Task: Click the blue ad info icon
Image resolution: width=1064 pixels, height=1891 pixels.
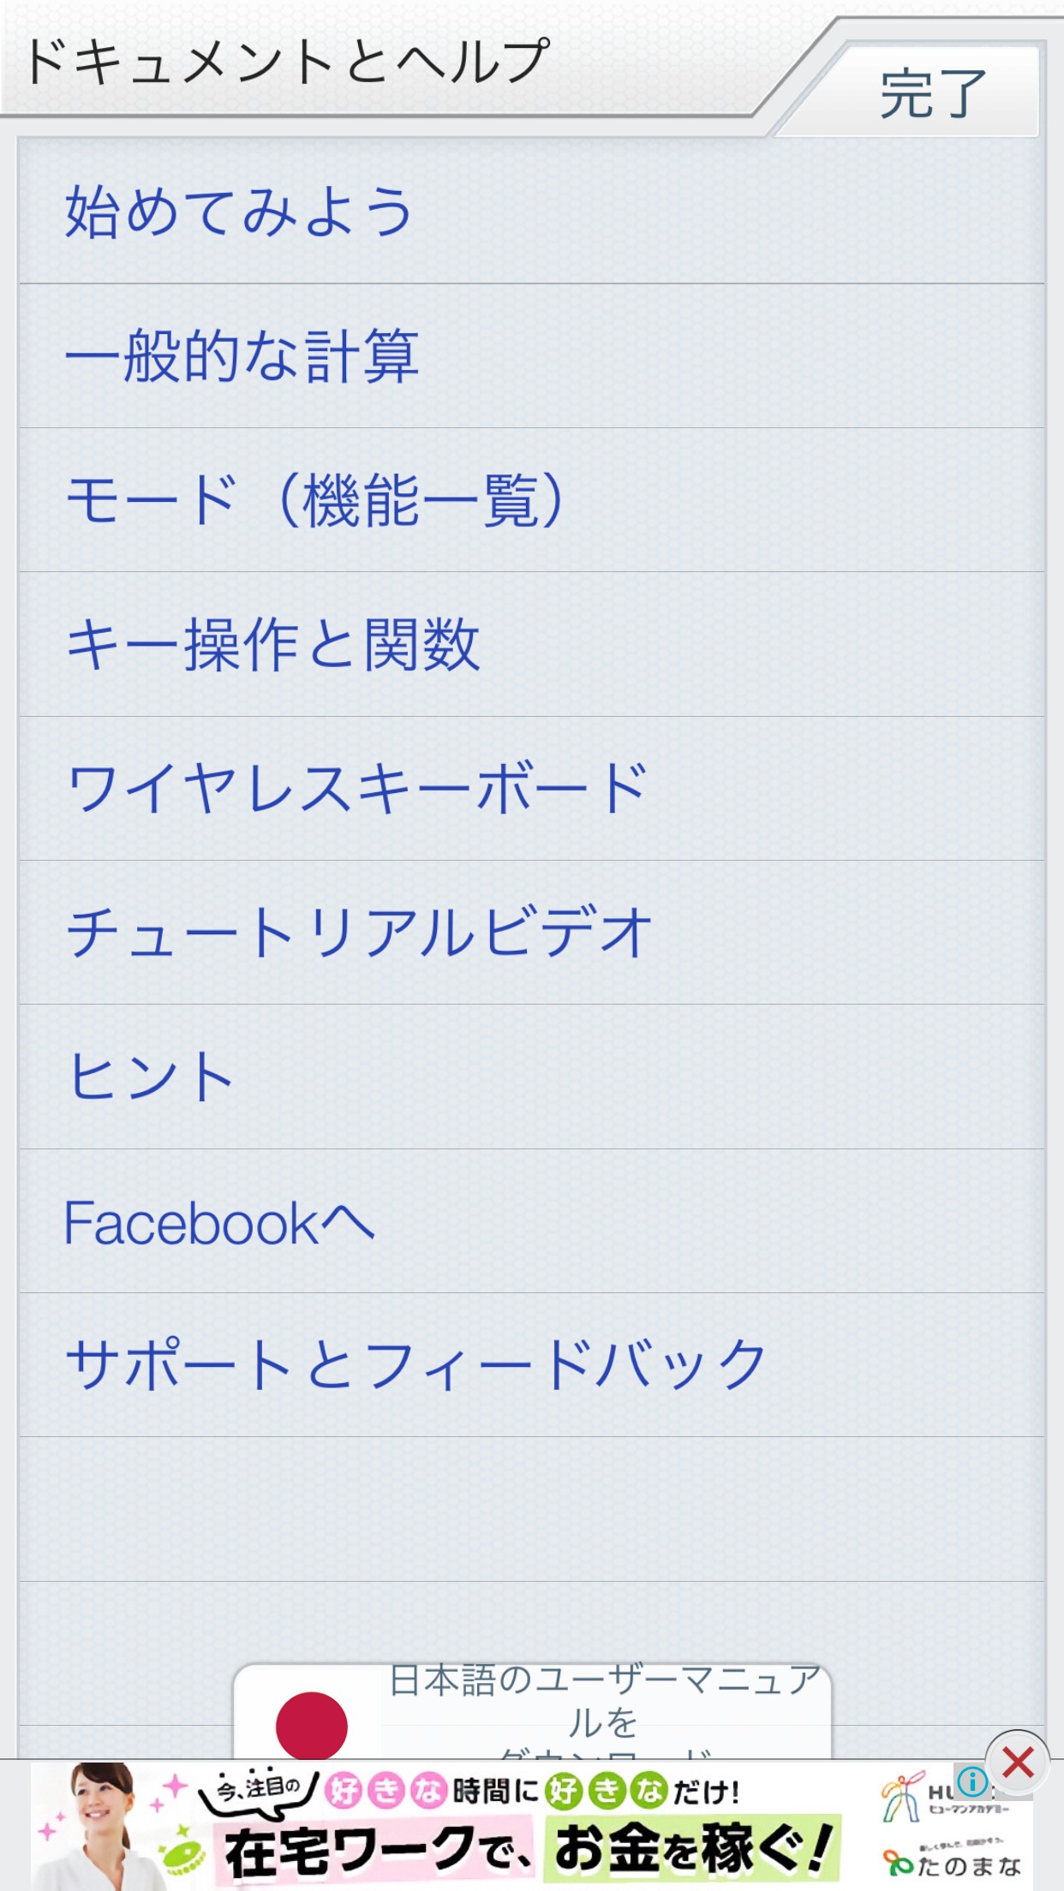Action: point(972,1781)
